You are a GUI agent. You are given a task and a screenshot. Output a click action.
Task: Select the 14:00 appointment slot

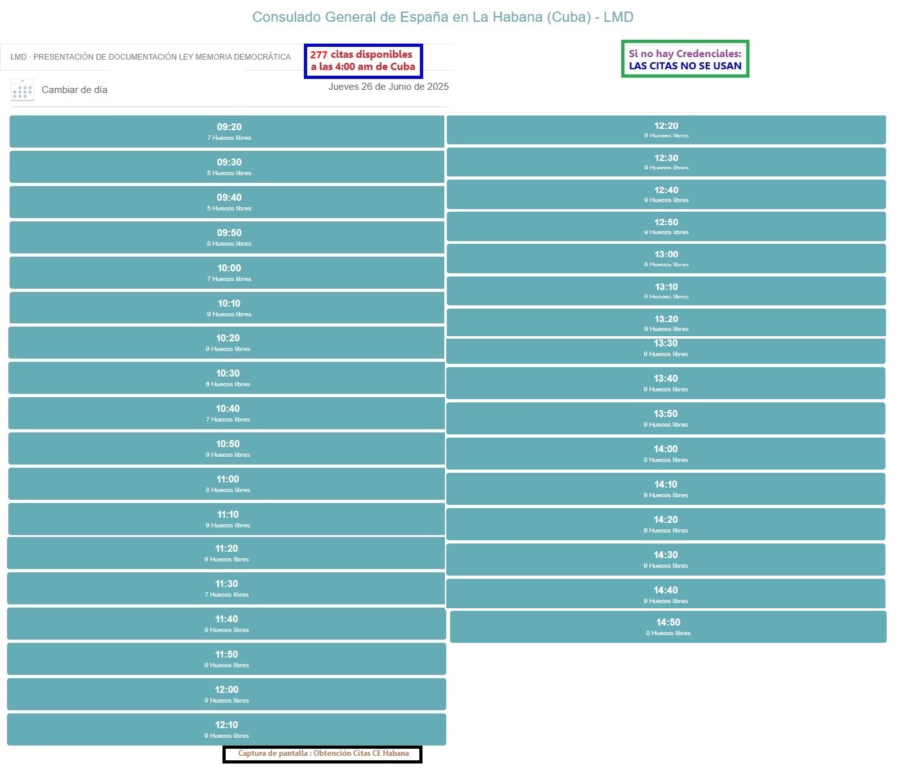tap(665, 454)
